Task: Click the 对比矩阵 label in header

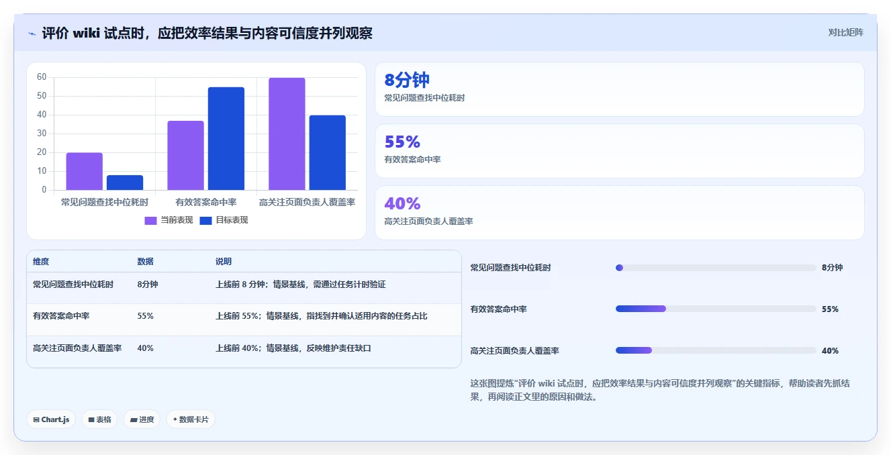Action: [846, 32]
